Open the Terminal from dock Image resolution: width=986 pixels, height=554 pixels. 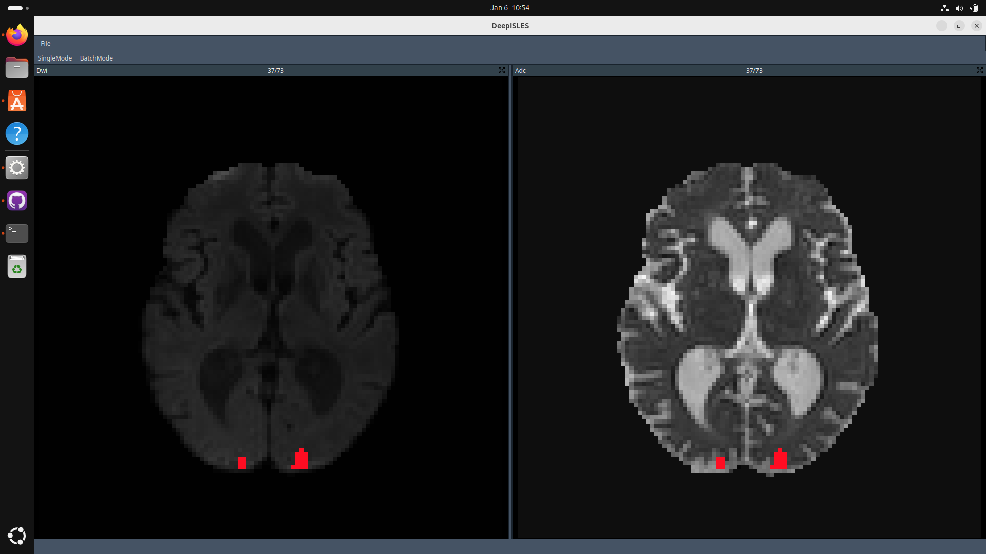pos(17,233)
